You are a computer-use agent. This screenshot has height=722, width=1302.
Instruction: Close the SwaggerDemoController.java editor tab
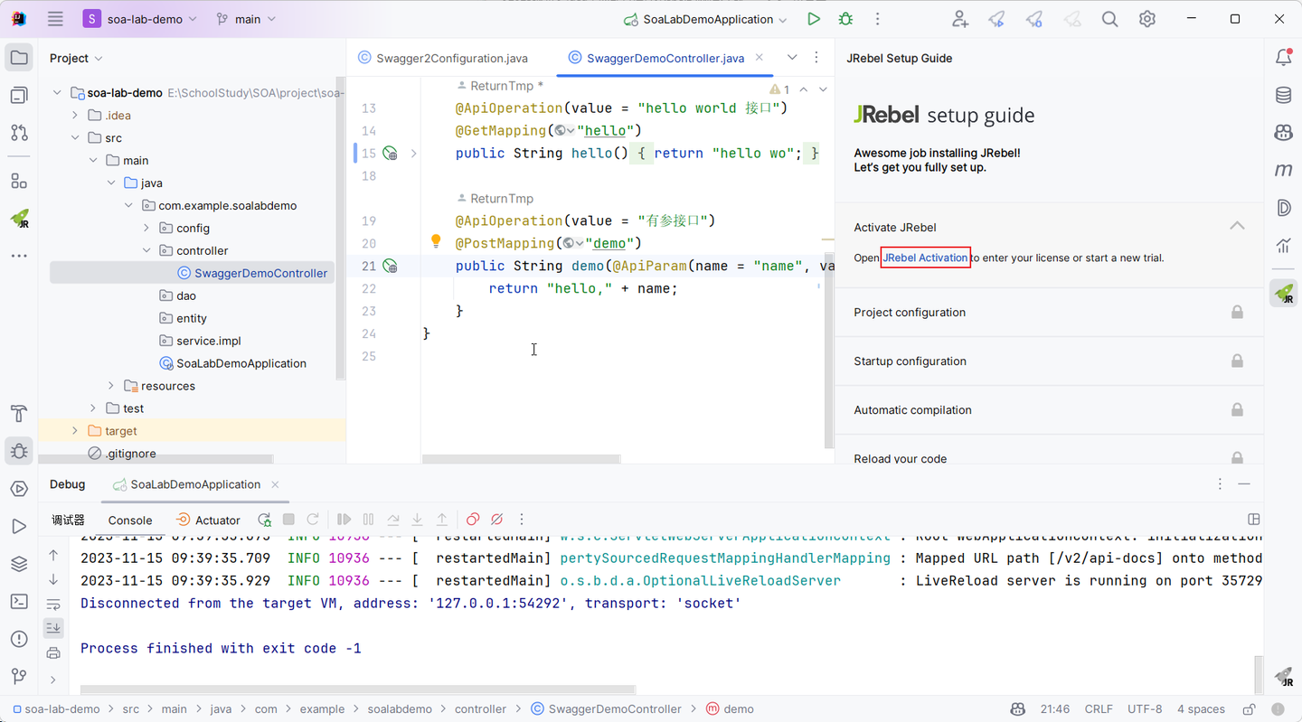759,58
